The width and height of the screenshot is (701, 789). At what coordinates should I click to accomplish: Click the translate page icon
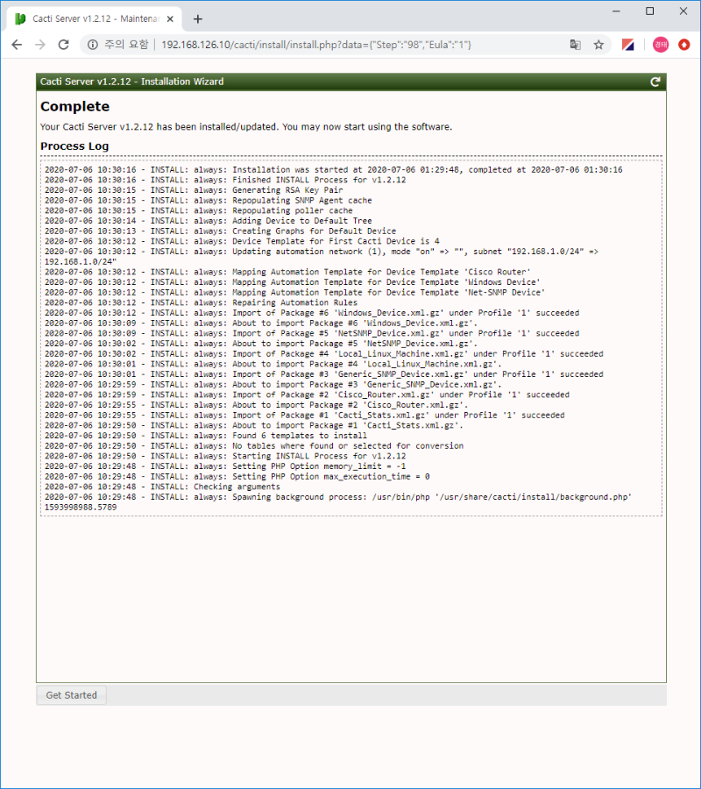click(575, 45)
